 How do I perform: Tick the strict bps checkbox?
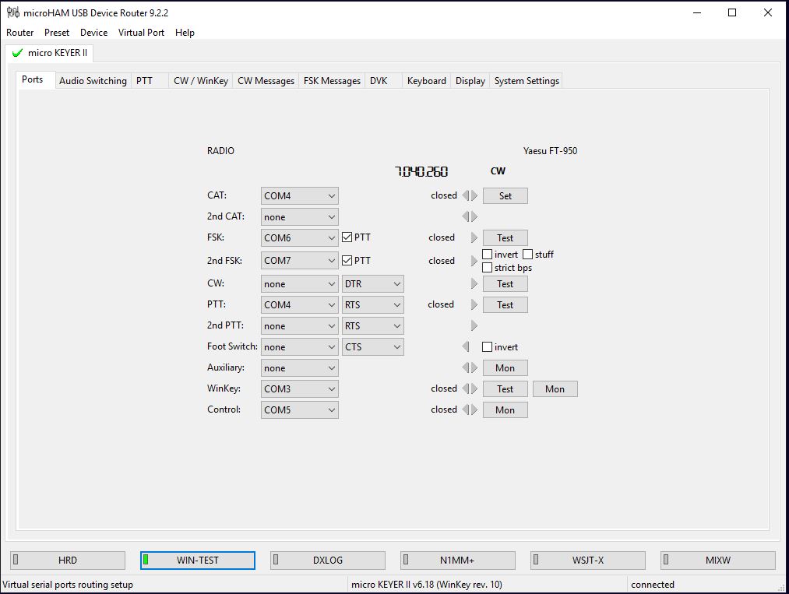click(x=487, y=268)
